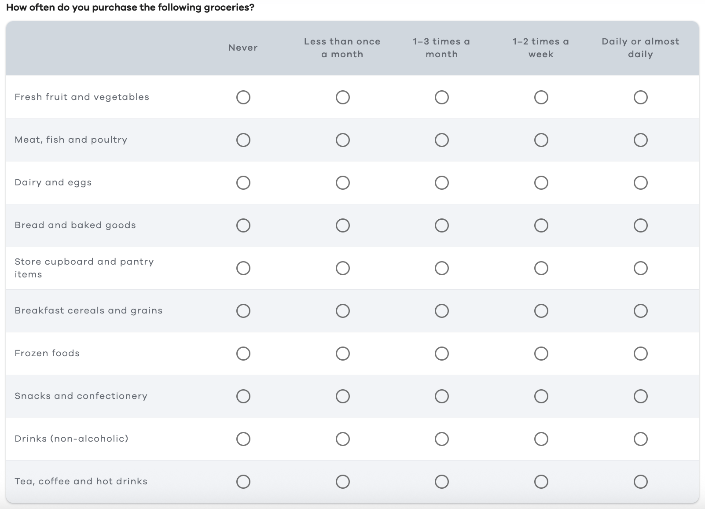Pick '1–2 times a week' for Snacks and confectionery
Image resolution: width=705 pixels, height=509 pixels.
pos(541,396)
